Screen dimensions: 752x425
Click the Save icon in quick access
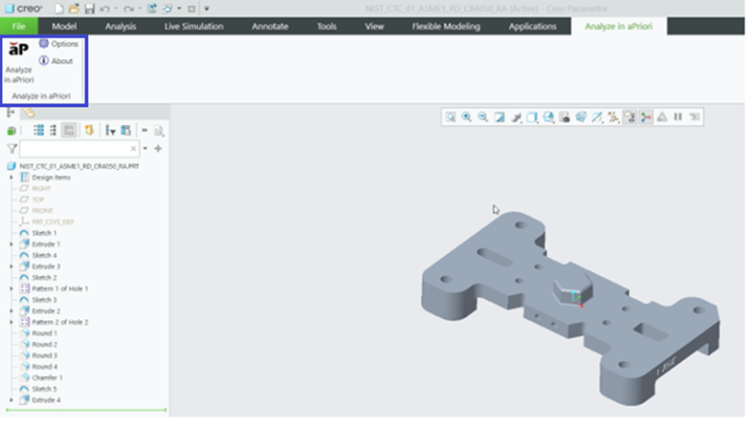88,9
